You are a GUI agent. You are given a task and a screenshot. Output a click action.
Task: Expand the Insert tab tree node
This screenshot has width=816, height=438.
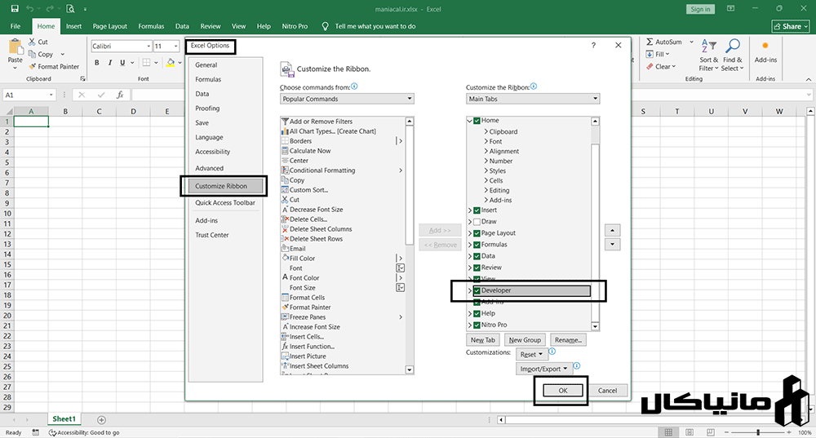tap(469, 210)
